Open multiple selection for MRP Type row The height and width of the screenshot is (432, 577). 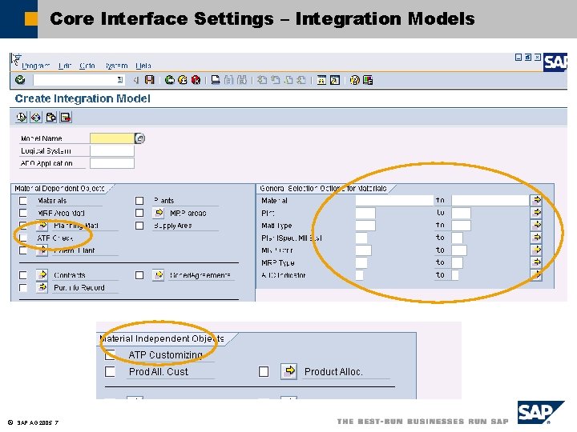coord(536,262)
